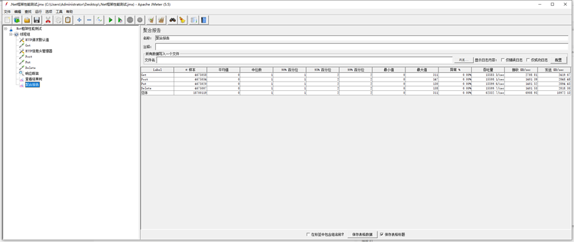Click the Save test plan floppy icon

point(36,20)
